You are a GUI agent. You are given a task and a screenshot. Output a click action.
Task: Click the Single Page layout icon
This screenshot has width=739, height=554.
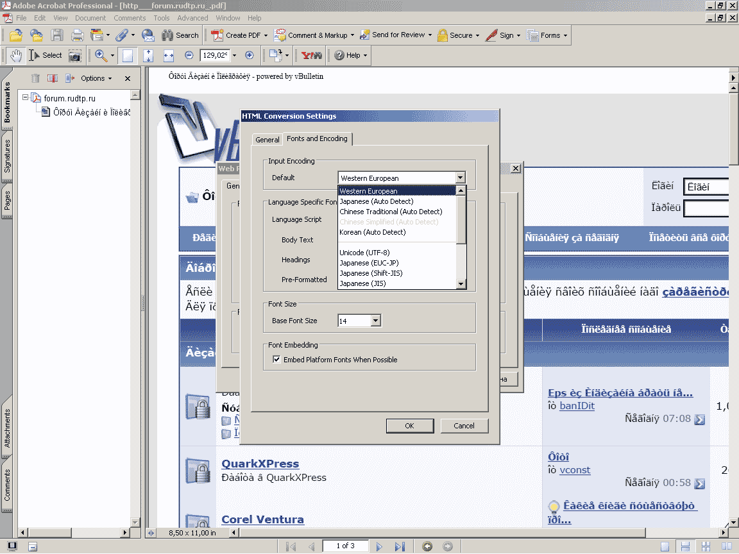(x=665, y=546)
